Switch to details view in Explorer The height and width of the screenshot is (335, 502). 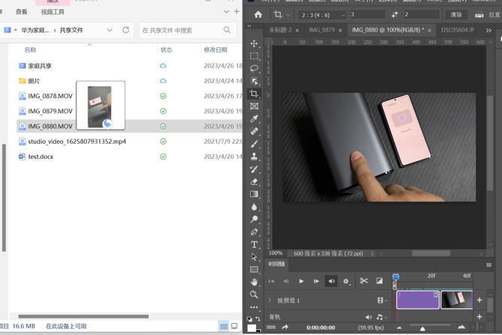tap(223, 327)
